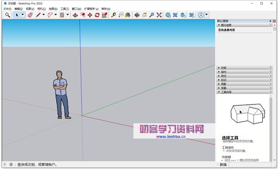Close the 图元信息 panel

click(271, 25)
